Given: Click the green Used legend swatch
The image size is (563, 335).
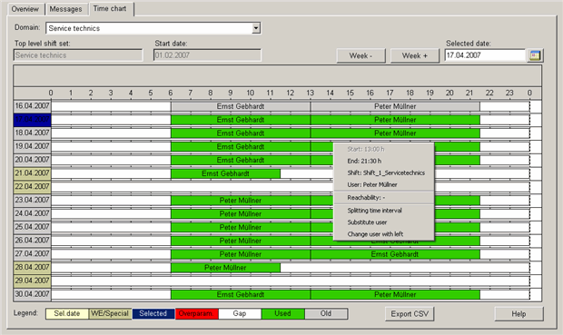Looking at the screenshot, I should [x=283, y=313].
